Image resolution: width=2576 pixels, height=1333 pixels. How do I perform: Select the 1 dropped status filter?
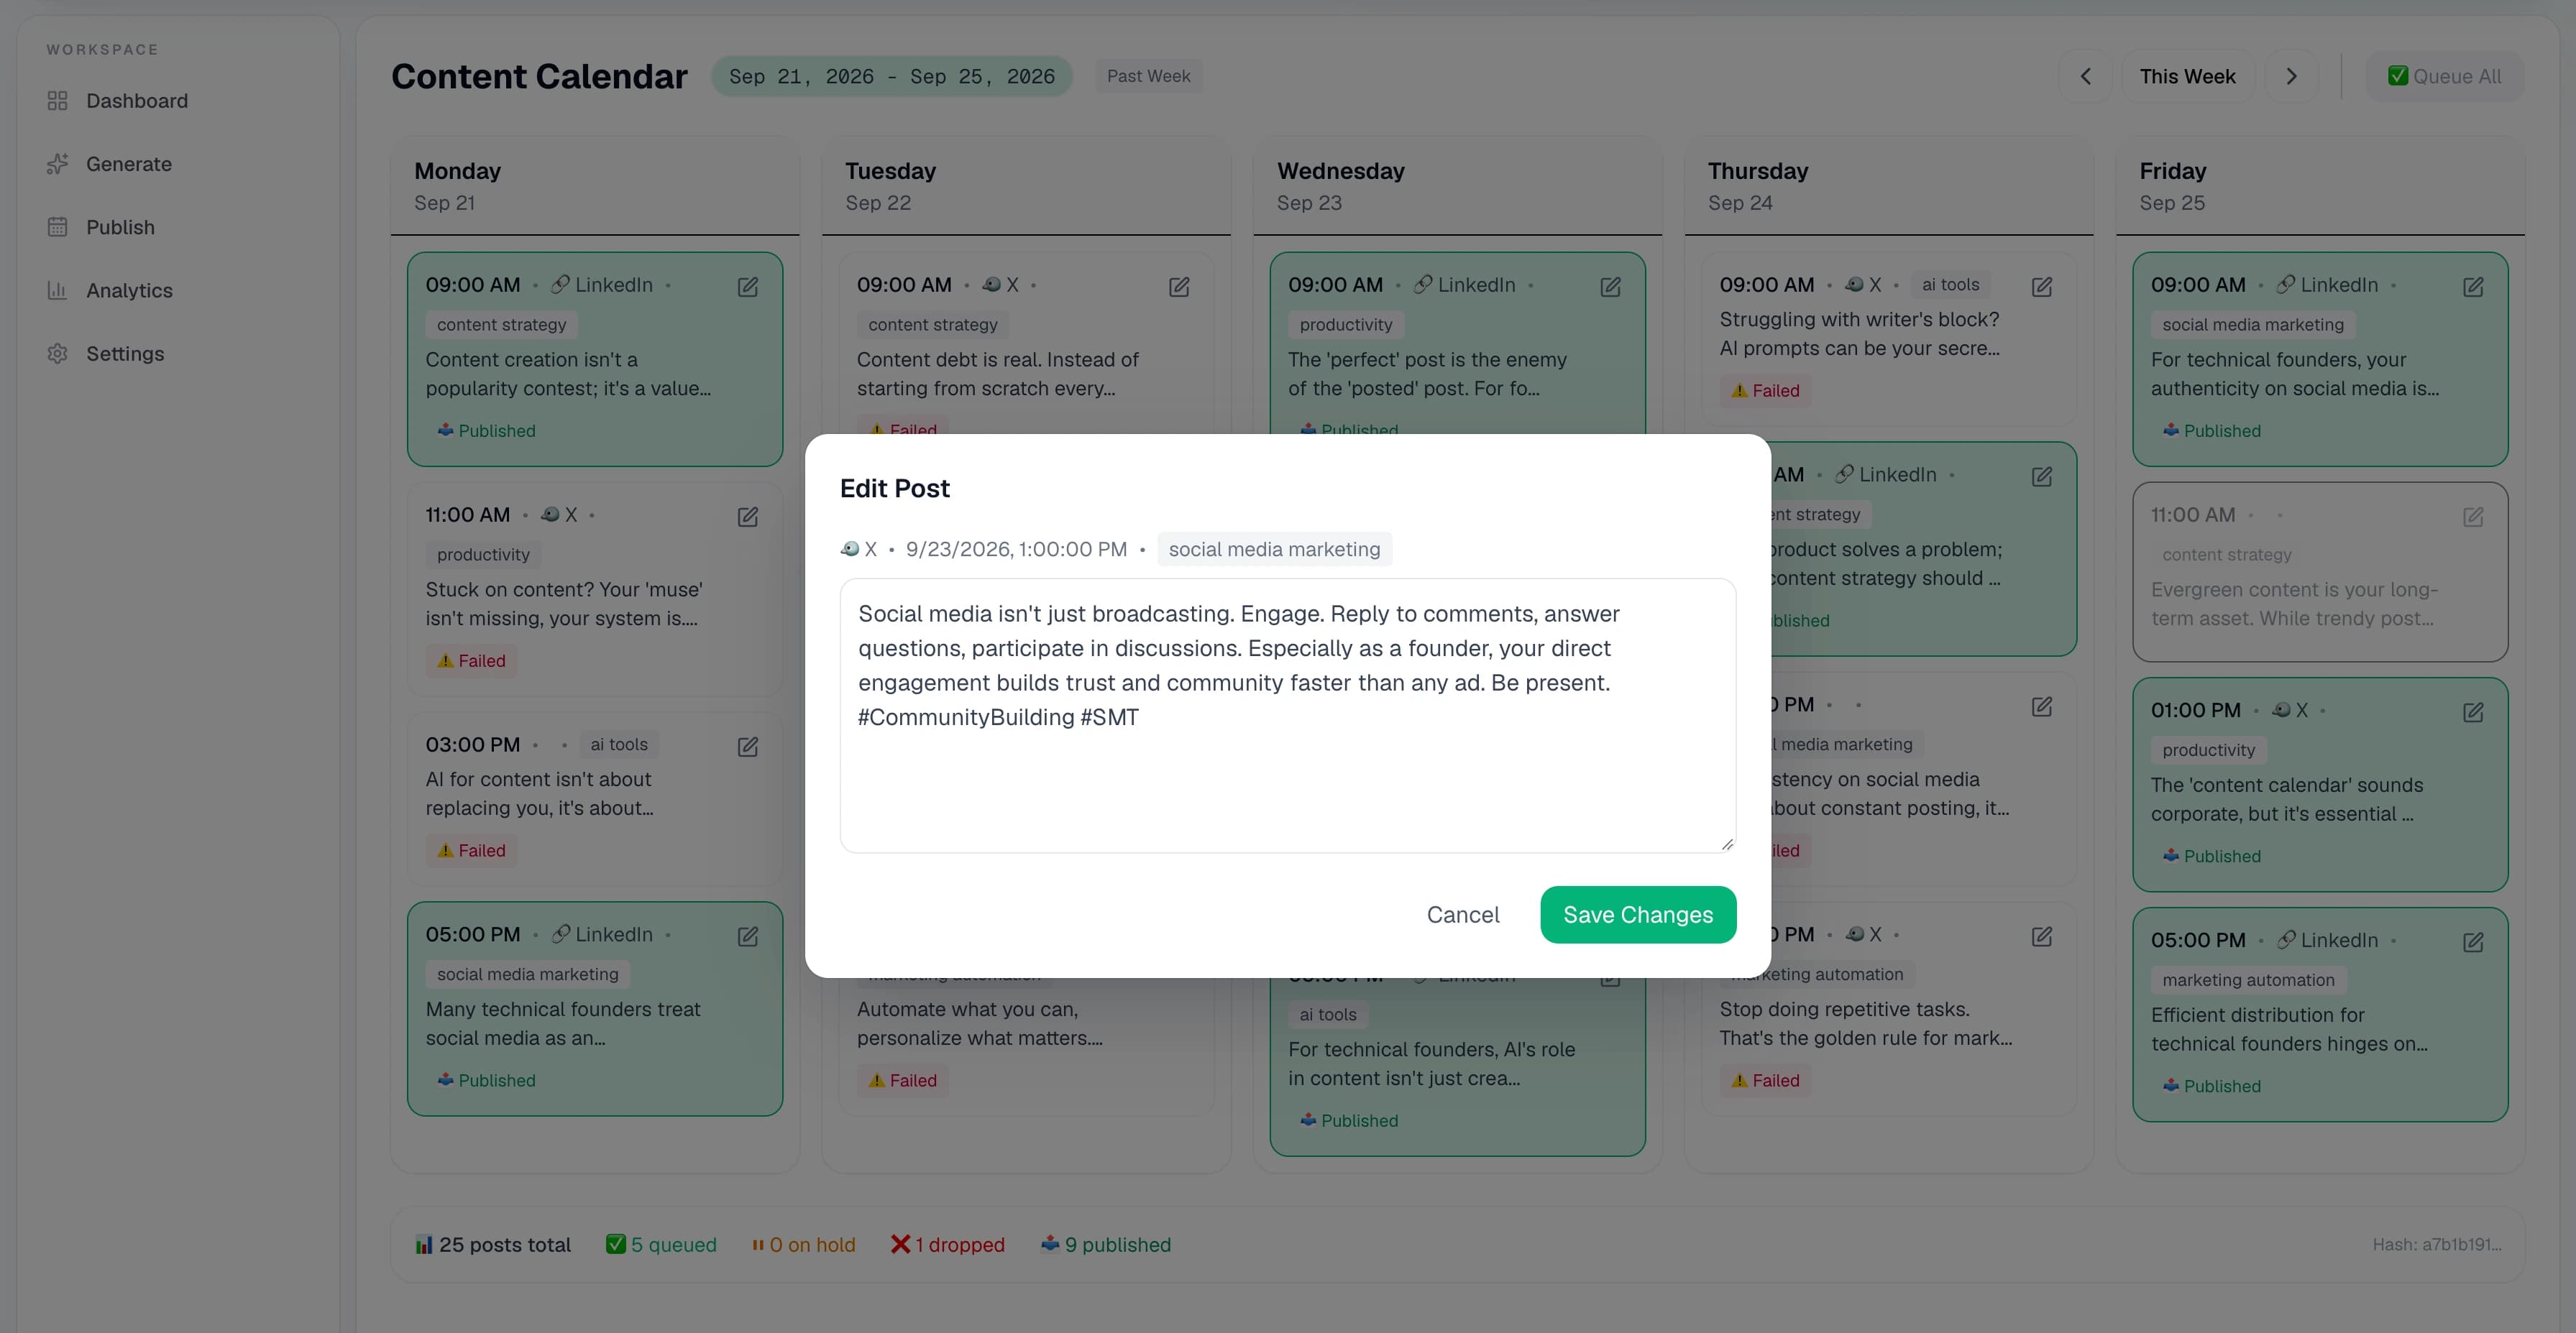tap(948, 1244)
